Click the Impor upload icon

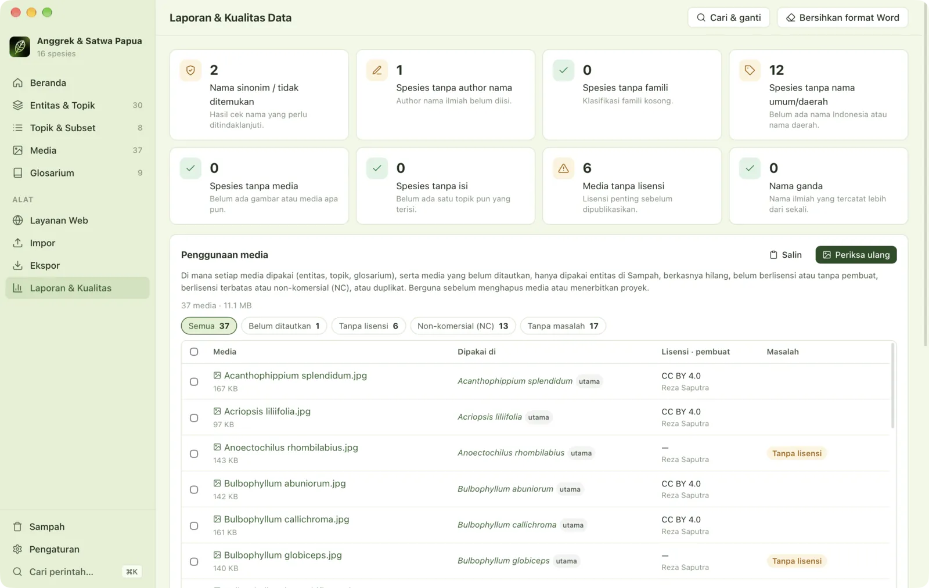18,243
